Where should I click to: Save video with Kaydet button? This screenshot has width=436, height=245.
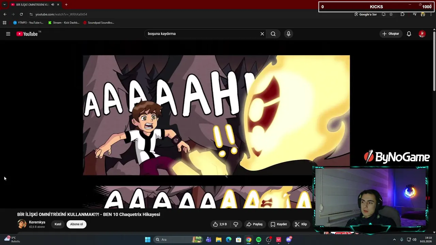(x=279, y=224)
